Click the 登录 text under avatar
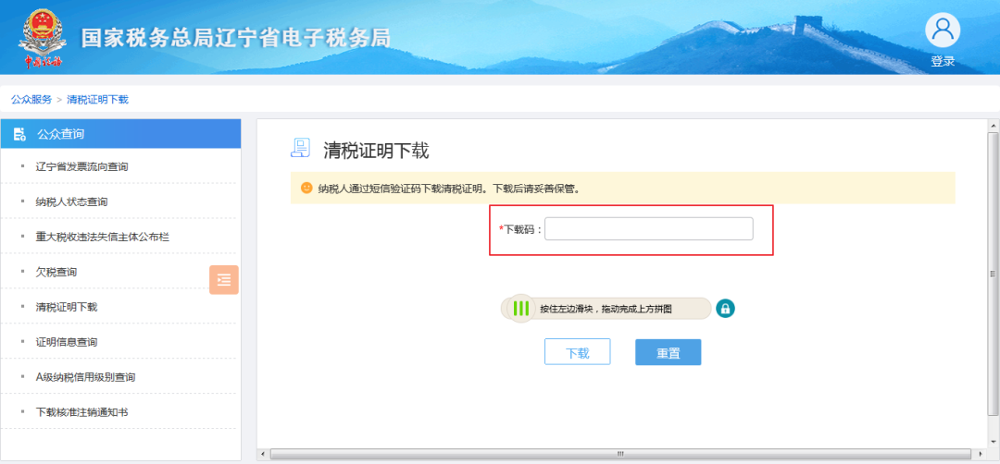 coord(943,61)
